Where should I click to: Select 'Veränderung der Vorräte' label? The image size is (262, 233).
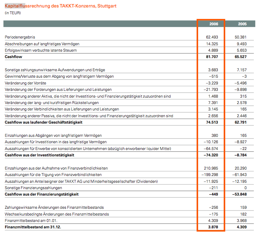coord(25,83)
